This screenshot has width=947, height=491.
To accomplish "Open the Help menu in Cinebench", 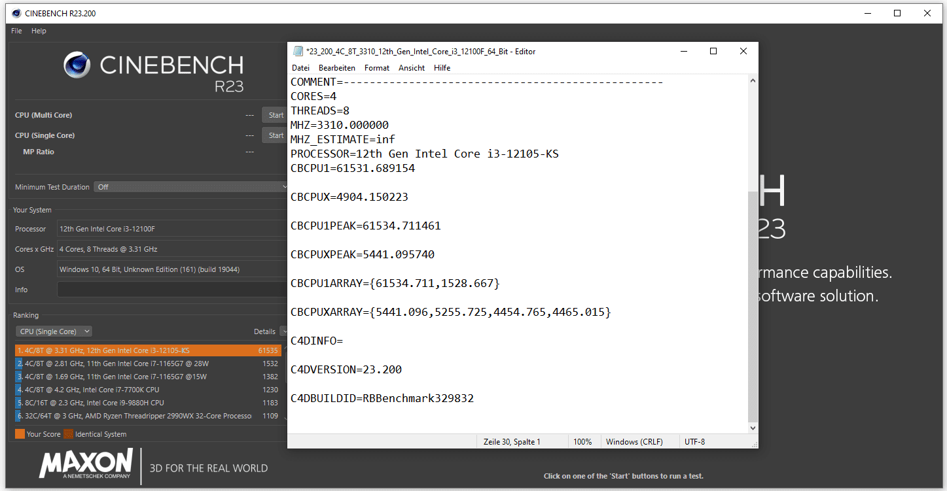I will [39, 31].
